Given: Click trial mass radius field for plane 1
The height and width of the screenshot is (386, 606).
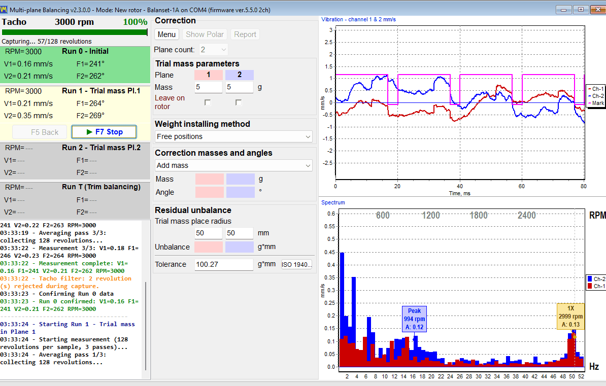Looking at the screenshot, I should tap(208, 233).
